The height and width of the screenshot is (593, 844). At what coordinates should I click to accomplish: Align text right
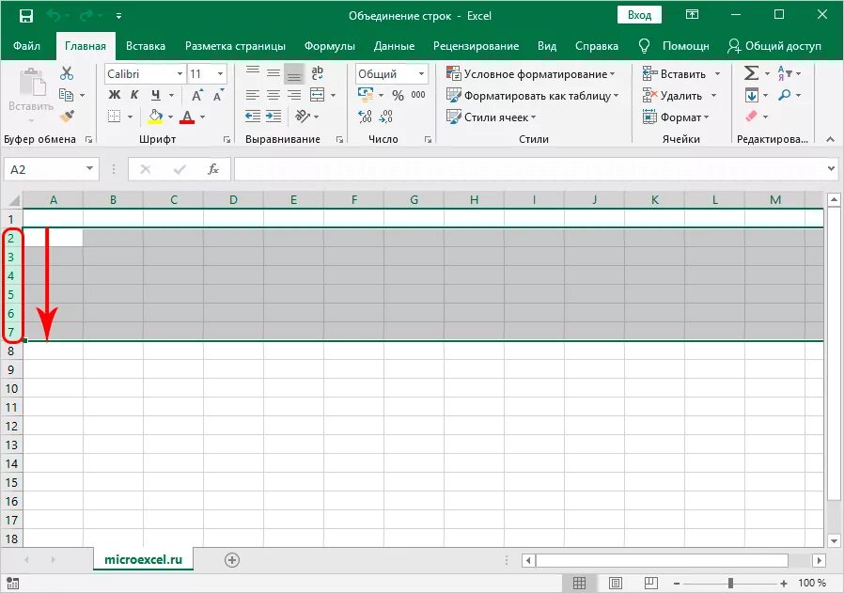click(x=294, y=95)
